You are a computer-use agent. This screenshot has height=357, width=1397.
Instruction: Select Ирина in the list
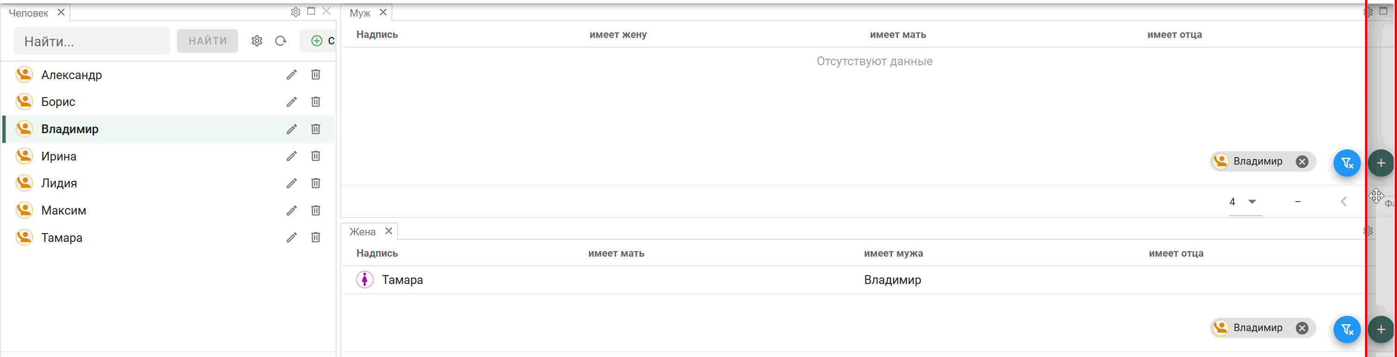168,156
